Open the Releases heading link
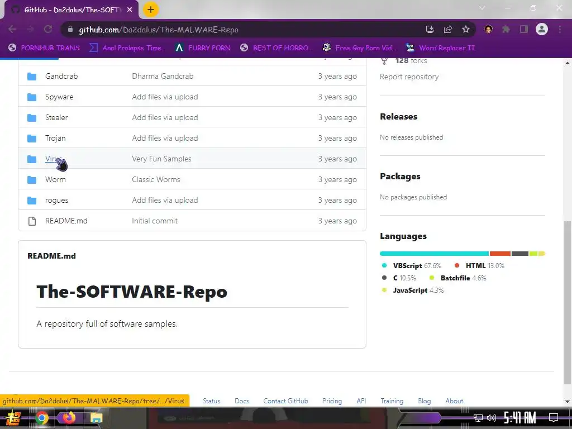572x429 pixels. 399,116
